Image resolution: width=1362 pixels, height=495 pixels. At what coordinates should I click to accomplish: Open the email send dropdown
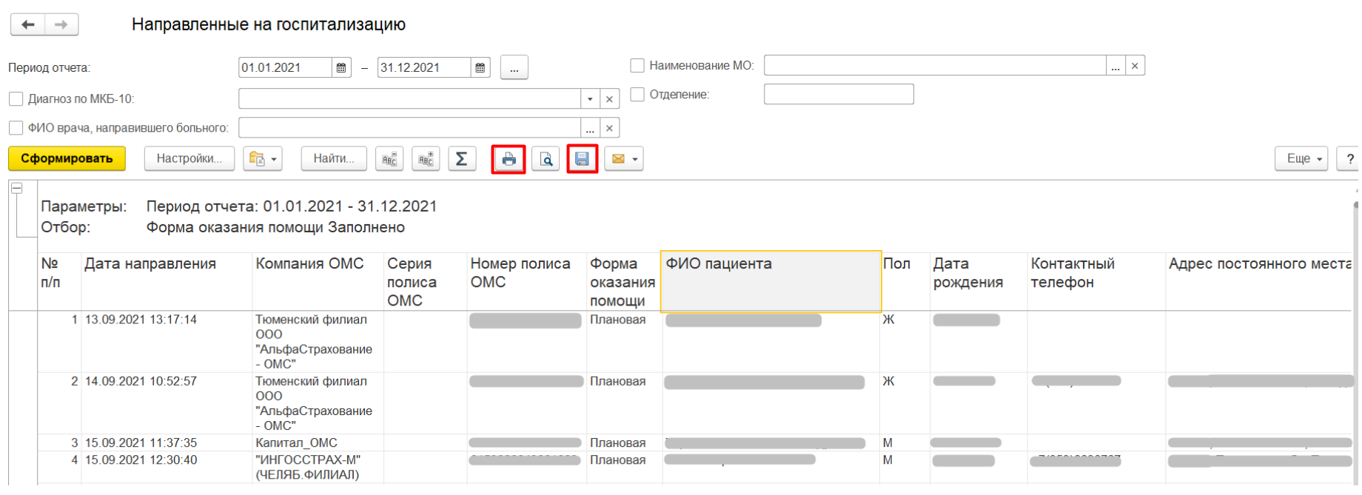(x=624, y=159)
